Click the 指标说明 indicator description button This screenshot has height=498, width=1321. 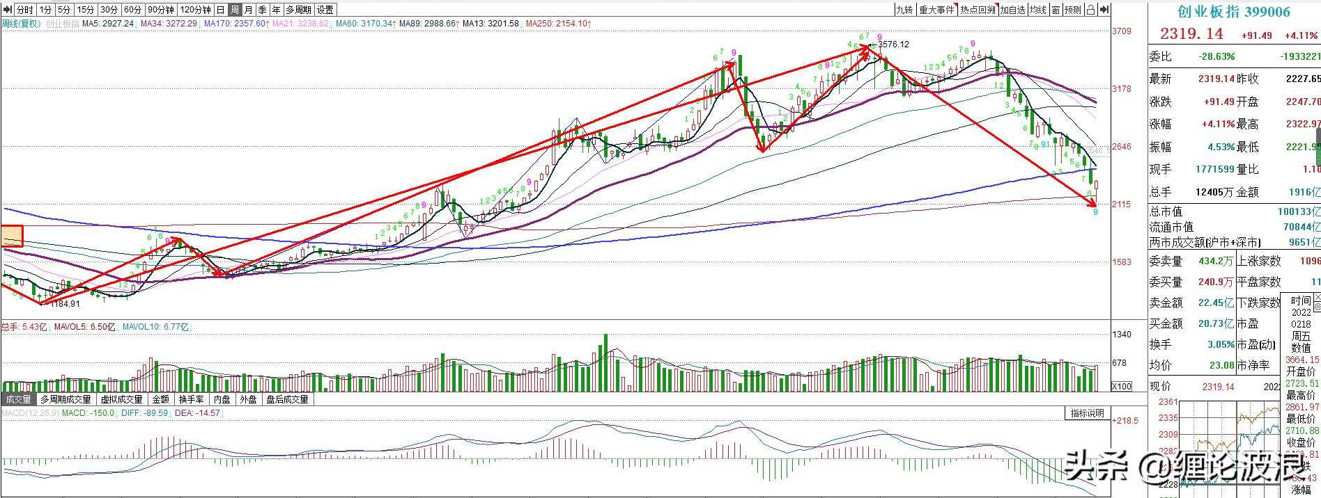1088,413
